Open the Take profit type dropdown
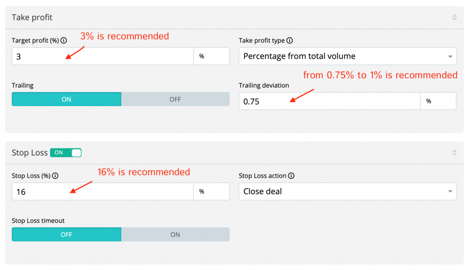The image size is (470, 270). (x=347, y=56)
